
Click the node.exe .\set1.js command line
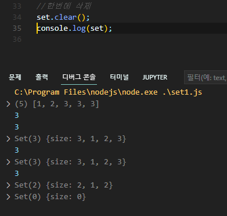click(108, 92)
